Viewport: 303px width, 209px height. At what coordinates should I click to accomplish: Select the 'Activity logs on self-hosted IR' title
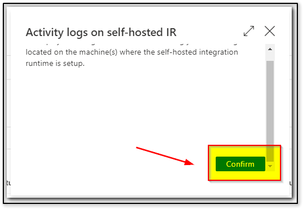tap(101, 32)
